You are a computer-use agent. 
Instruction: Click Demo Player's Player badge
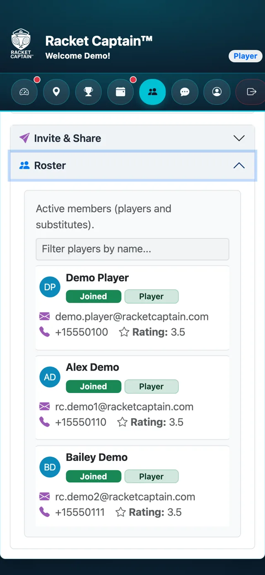(152, 296)
